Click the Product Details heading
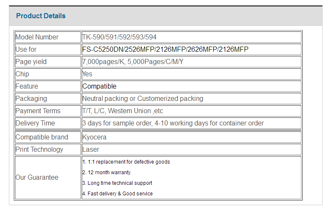The width and height of the screenshot is (326, 206). [41, 16]
